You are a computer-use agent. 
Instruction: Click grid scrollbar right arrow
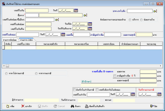coord(160,66)
